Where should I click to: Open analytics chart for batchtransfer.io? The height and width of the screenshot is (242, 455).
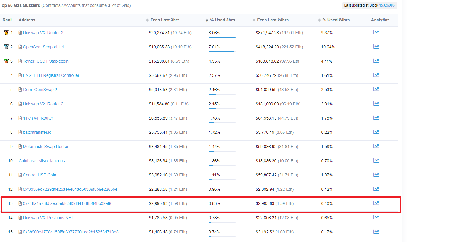click(376, 132)
